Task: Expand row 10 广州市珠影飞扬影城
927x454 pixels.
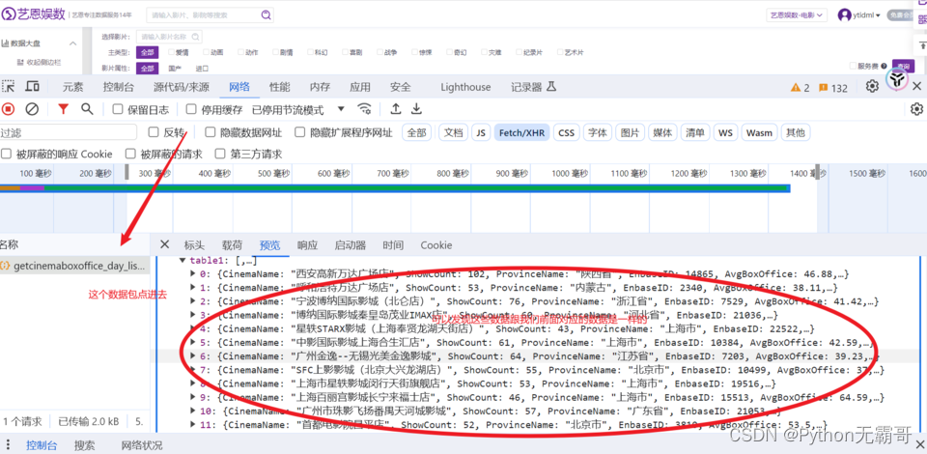Action: (193, 411)
